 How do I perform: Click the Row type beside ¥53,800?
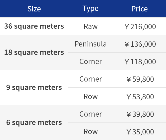pyautogui.click(x=91, y=96)
